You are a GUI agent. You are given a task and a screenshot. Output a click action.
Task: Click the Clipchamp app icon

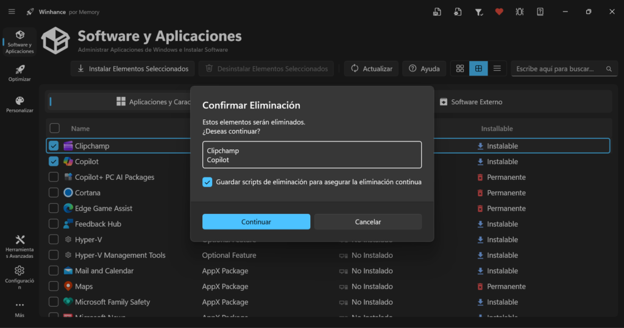click(68, 146)
